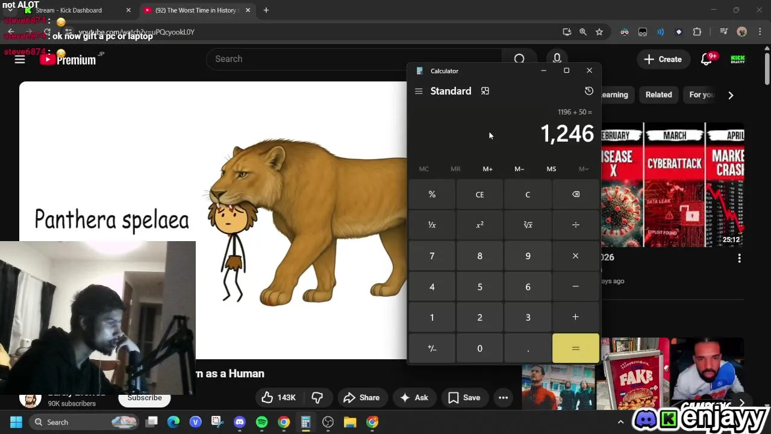Open a new browser tab
771x434 pixels.
[x=266, y=10]
